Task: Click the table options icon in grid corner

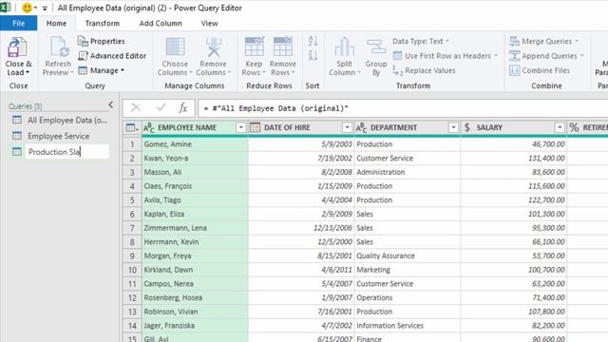Action: [132, 127]
